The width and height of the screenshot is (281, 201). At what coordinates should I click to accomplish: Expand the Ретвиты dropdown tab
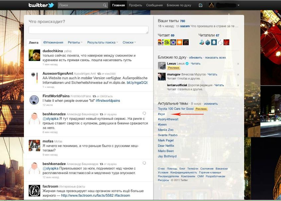coord(75,43)
